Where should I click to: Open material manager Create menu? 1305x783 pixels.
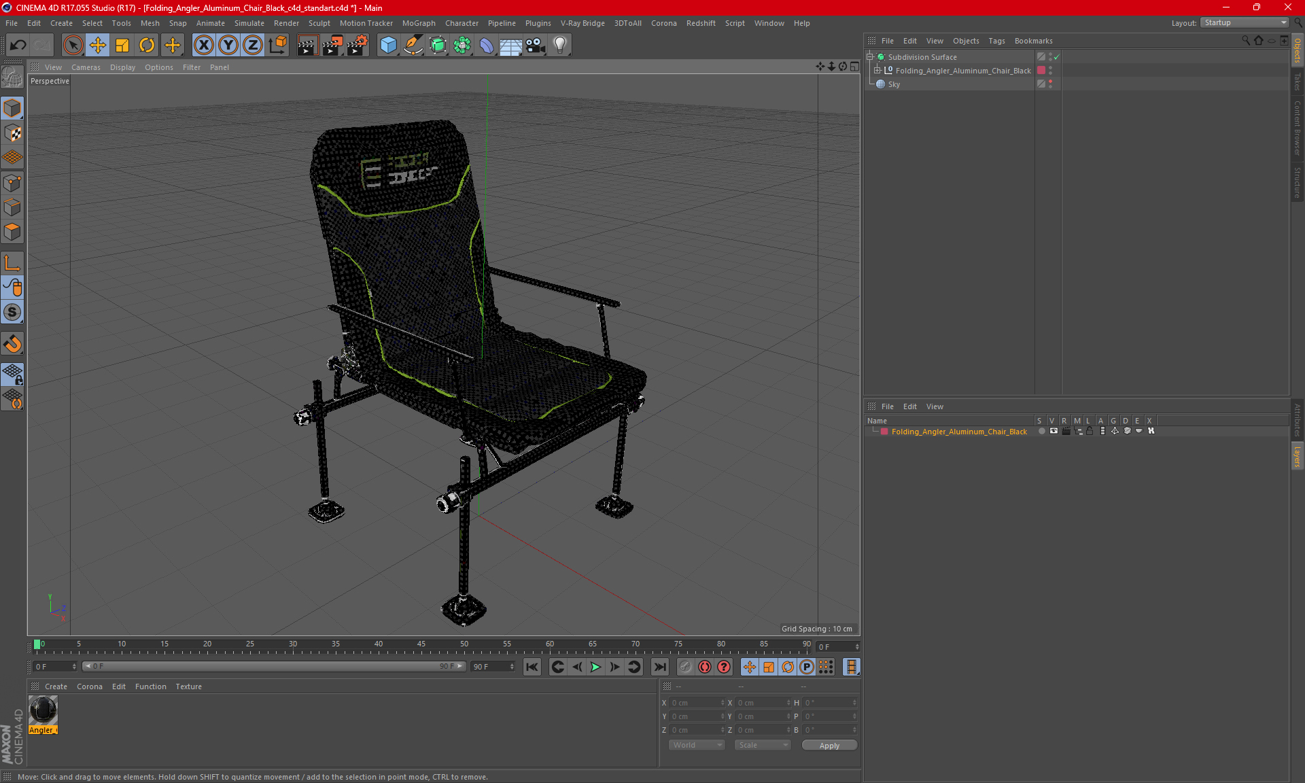(x=56, y=686)
